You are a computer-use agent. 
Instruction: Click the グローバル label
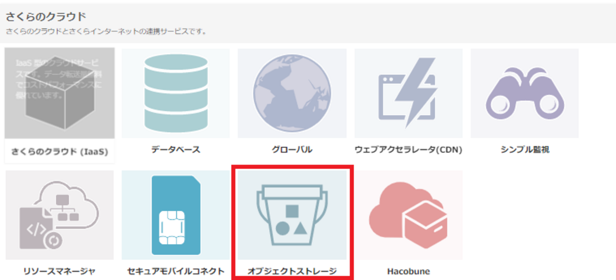tap(292, 150)
